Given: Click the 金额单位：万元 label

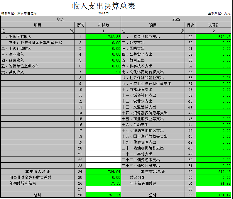Looking at the screenshot, I should (x=219, y=13).
